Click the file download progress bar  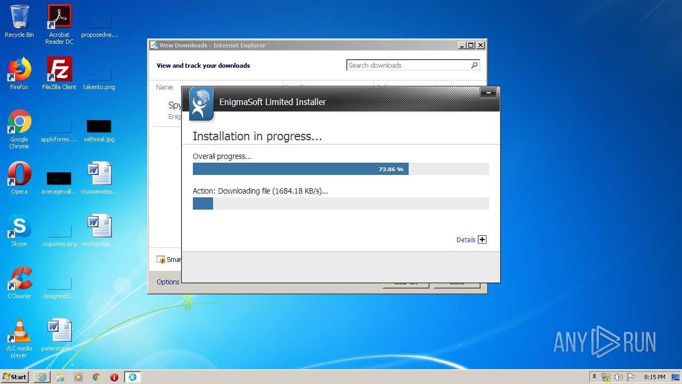340,203
